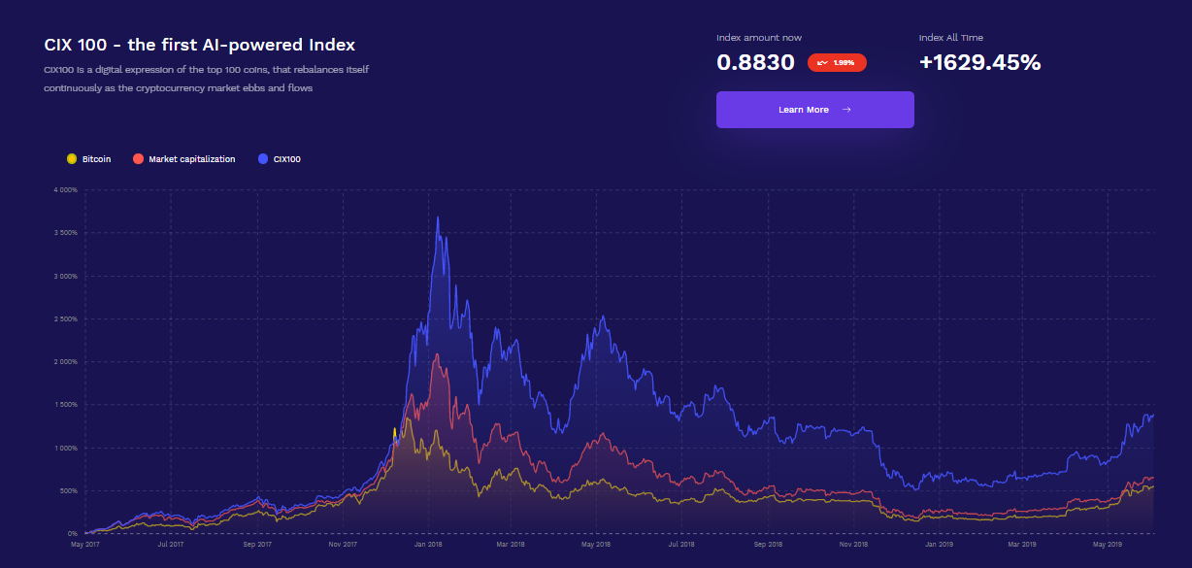The image size is (1192, 568).
Task: Toggle Market capitalization series in legend
Action: 184,158
